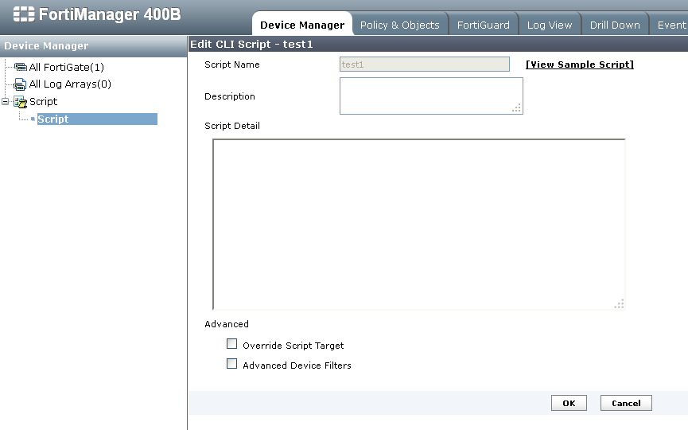Click the Description box resize handle

516,108
